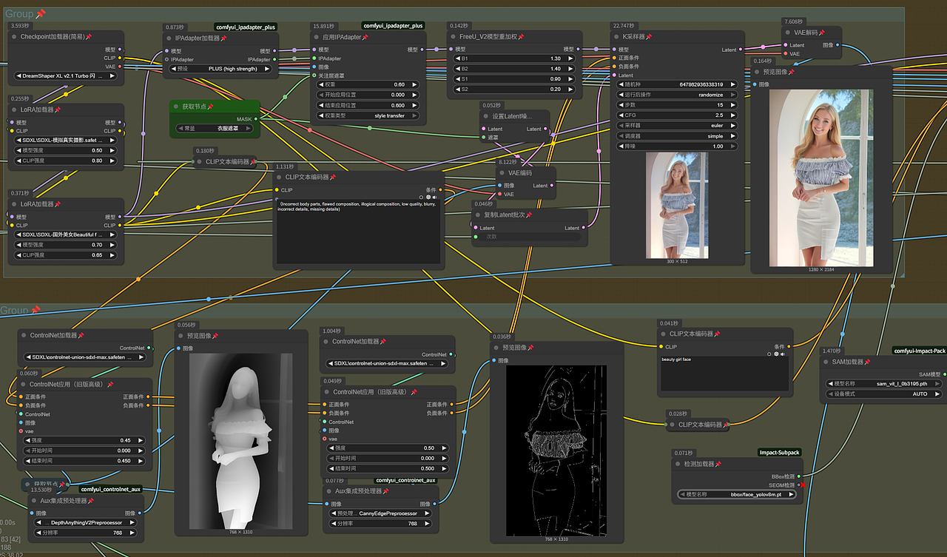Collapse the 应用IPAdapter node via its dot
The image size is (947, 557).
click(x=316, y=37)
